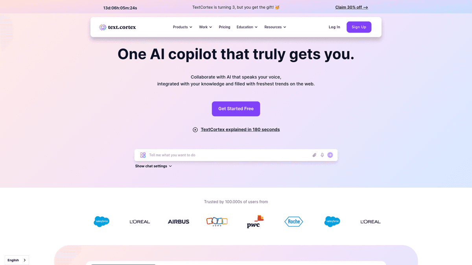Expand the Work dropdown menu

tap(205, 27)
